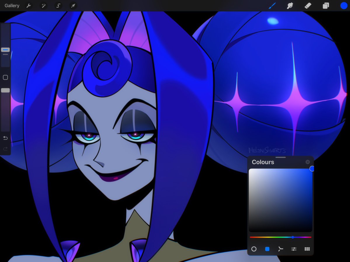Close the Colours panel
Image resolution: width=350 pixels, height=262 pixels.
coord(308,162)
